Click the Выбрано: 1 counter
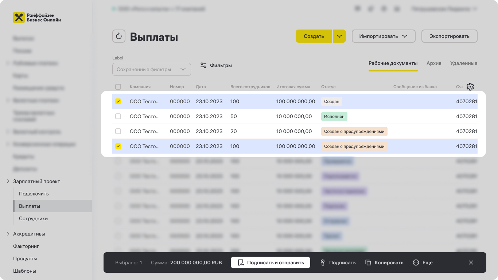This screenshot has height=280, width=498. tap(129, 262)
